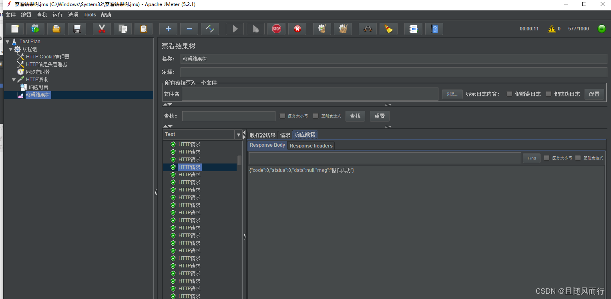The width and height of the screenshot is (611, 299).
Task: Click the 查找 search text field
Action: click(x=229, y=116)
